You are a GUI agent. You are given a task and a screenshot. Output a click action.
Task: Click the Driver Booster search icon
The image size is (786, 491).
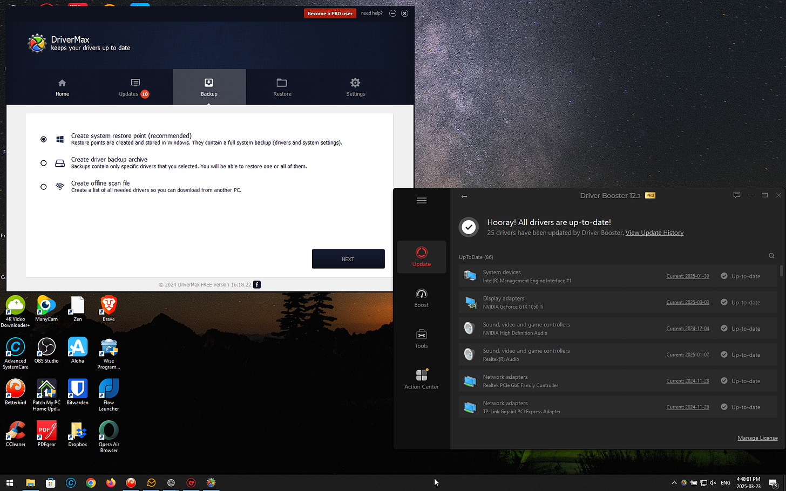tap(771, 256)
